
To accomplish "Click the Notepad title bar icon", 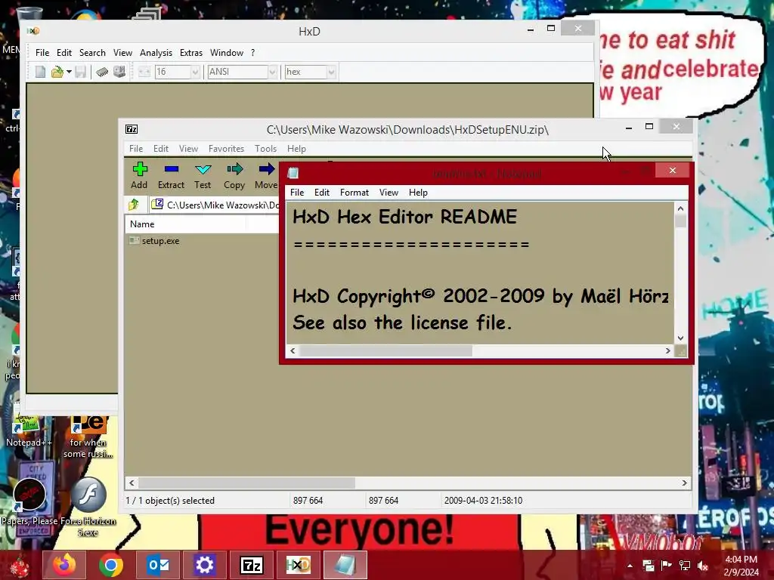I will tap(293, 173).
